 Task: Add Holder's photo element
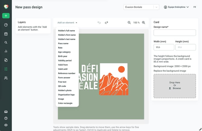(x=65, y=90)
